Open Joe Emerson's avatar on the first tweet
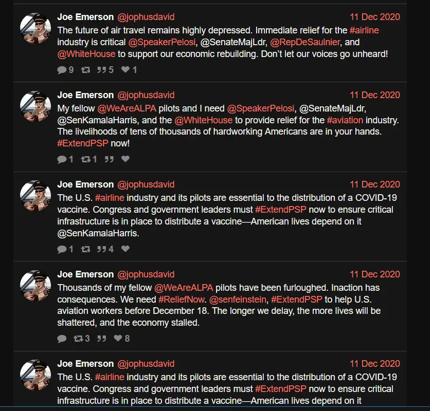 point(35,29)
